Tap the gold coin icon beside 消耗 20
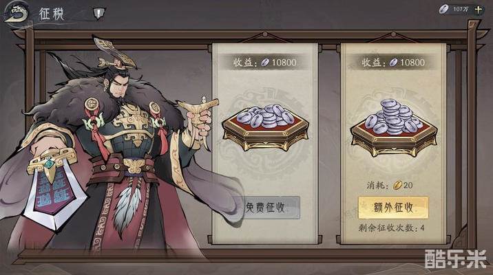The width and height of the screenshot is (493, 275). pyautogui.click(x=398, y=186)
